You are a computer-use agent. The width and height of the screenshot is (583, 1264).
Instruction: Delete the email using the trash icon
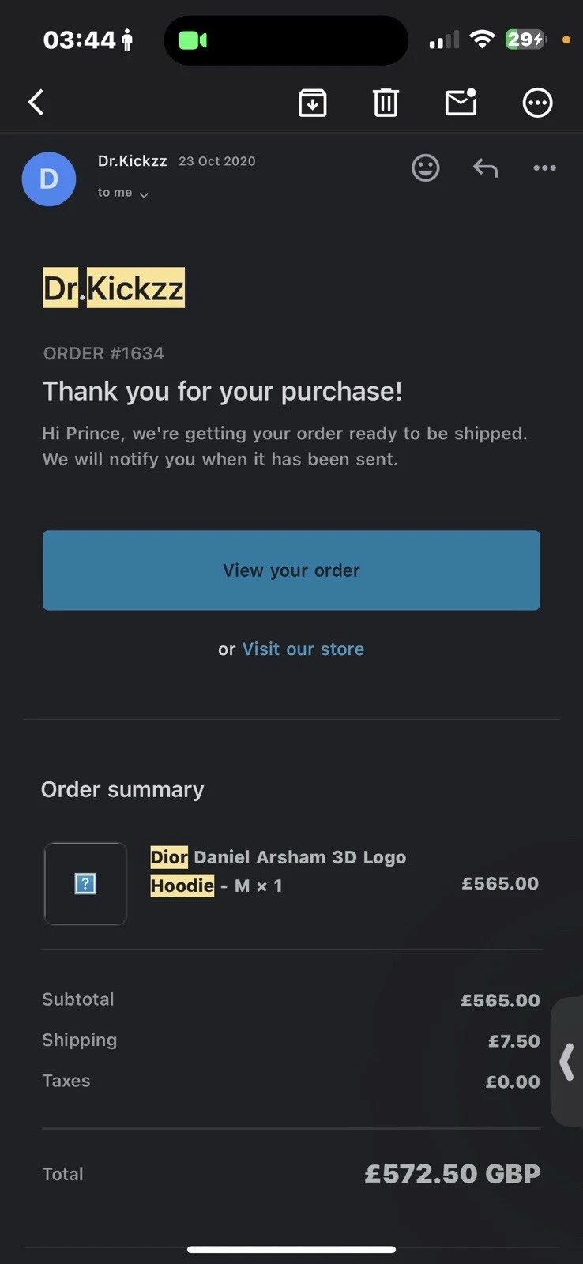386,103
